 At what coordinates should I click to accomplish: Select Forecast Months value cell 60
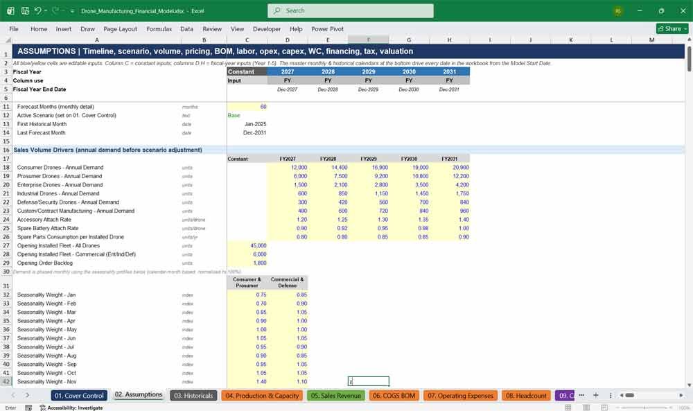point(247,107)
